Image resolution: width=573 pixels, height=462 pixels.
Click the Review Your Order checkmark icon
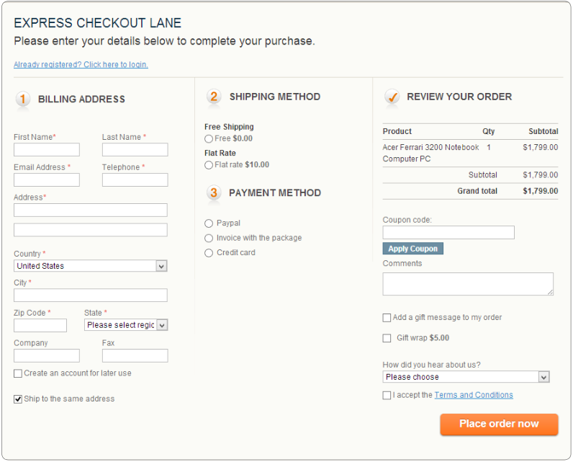pyautogui.click(x=392, y=97)
